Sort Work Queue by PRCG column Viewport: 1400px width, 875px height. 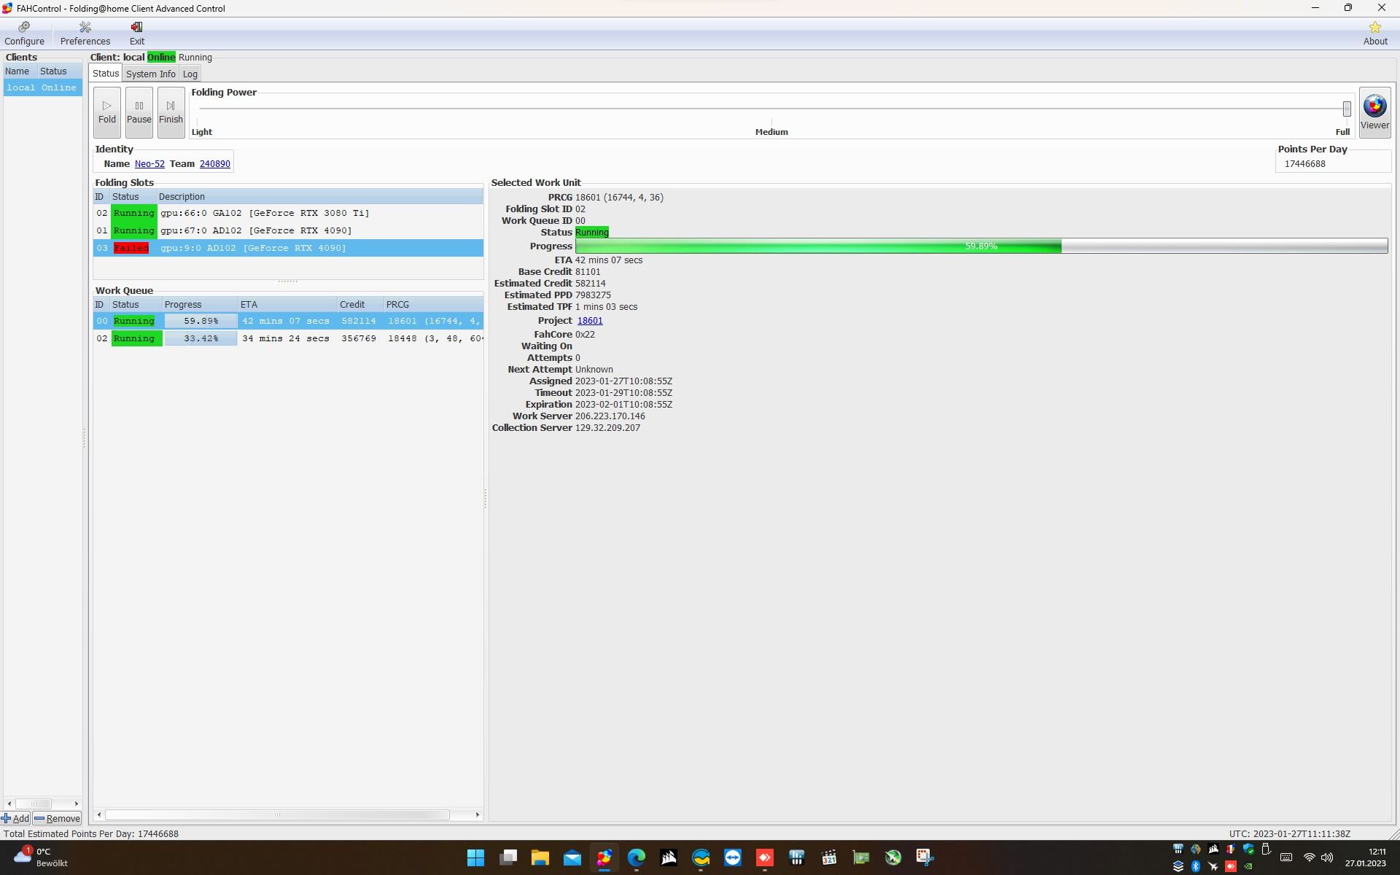433,305
